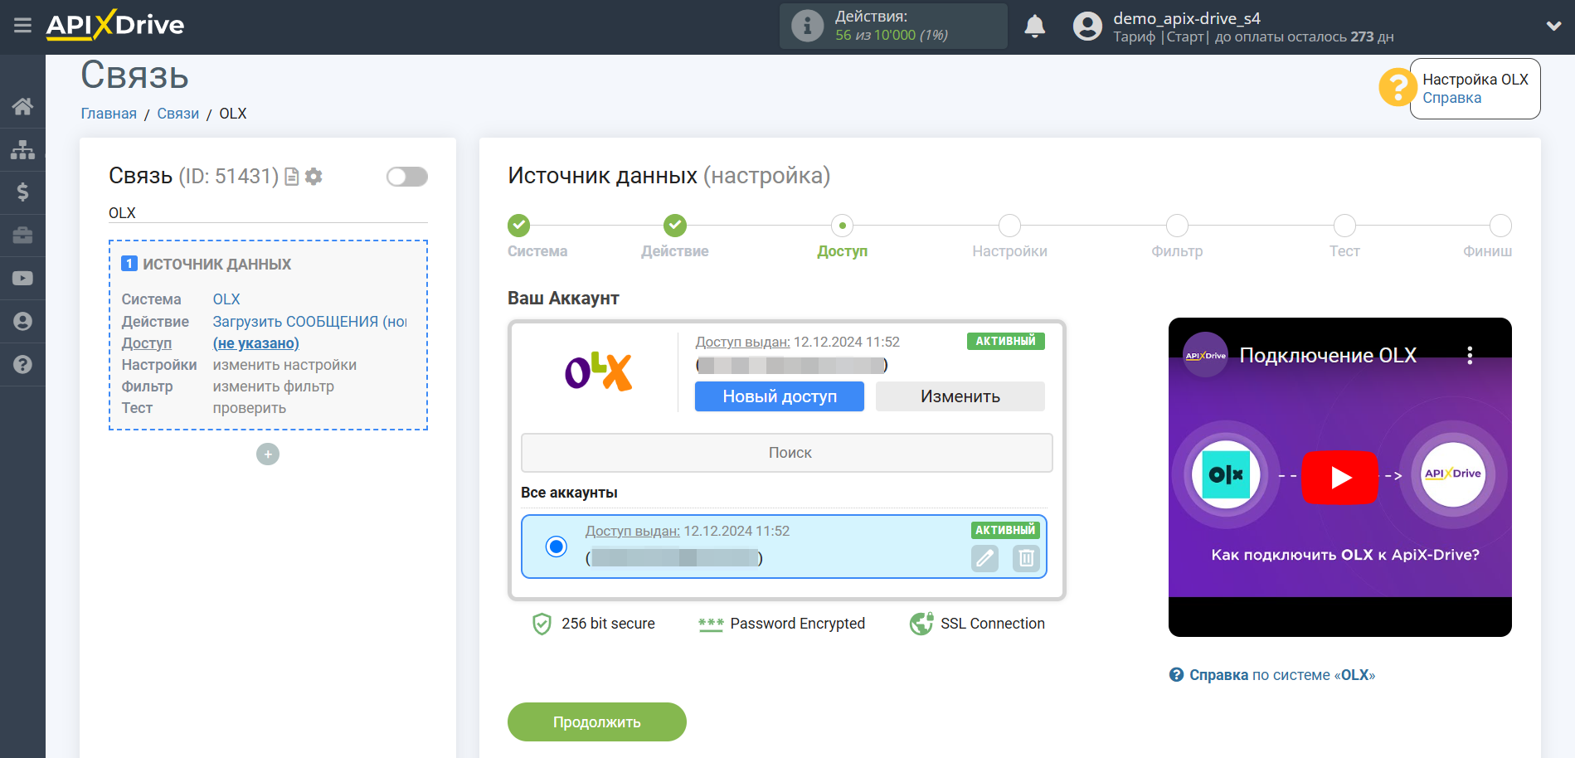The height and width of the screenshot is (758, 1575).
Task: Open the hamburger menu
Action: [x=22, y=26]
